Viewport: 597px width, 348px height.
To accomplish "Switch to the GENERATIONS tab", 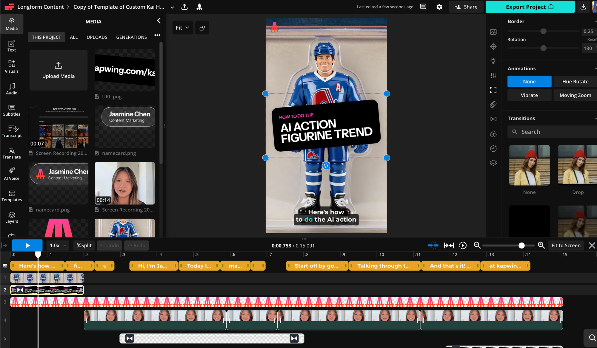I will (131, 37).
